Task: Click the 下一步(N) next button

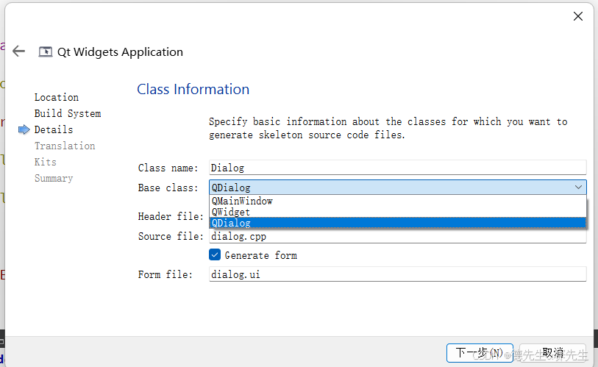Action: pos(480,353)
